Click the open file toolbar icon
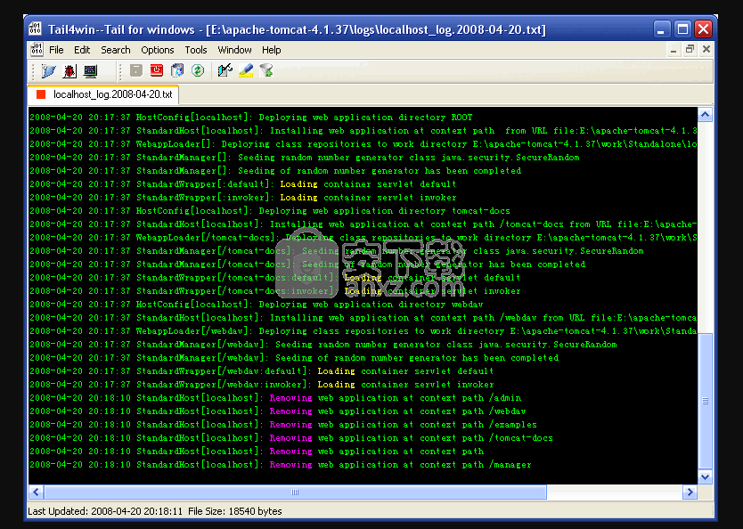The image size is (743, 529). 48,71
